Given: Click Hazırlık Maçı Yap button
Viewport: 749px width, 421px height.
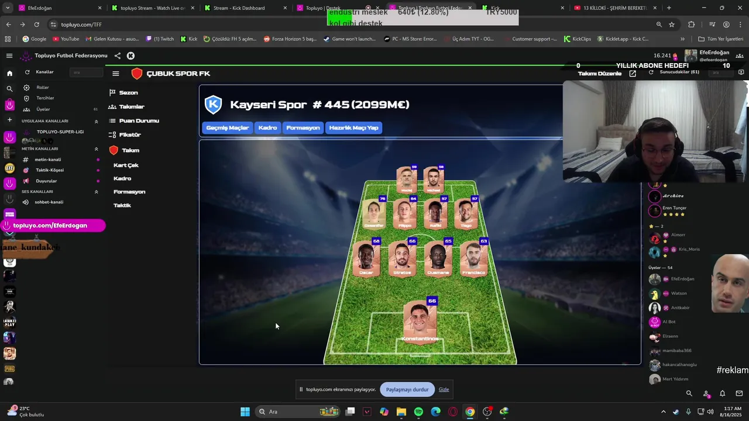Looking at the screenshot, I should click(353, 128).
